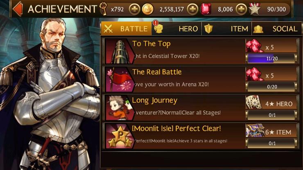303x170 pixels.
Task: Tap the 11/20 progress bar
Action: click(x=271, y=58)
